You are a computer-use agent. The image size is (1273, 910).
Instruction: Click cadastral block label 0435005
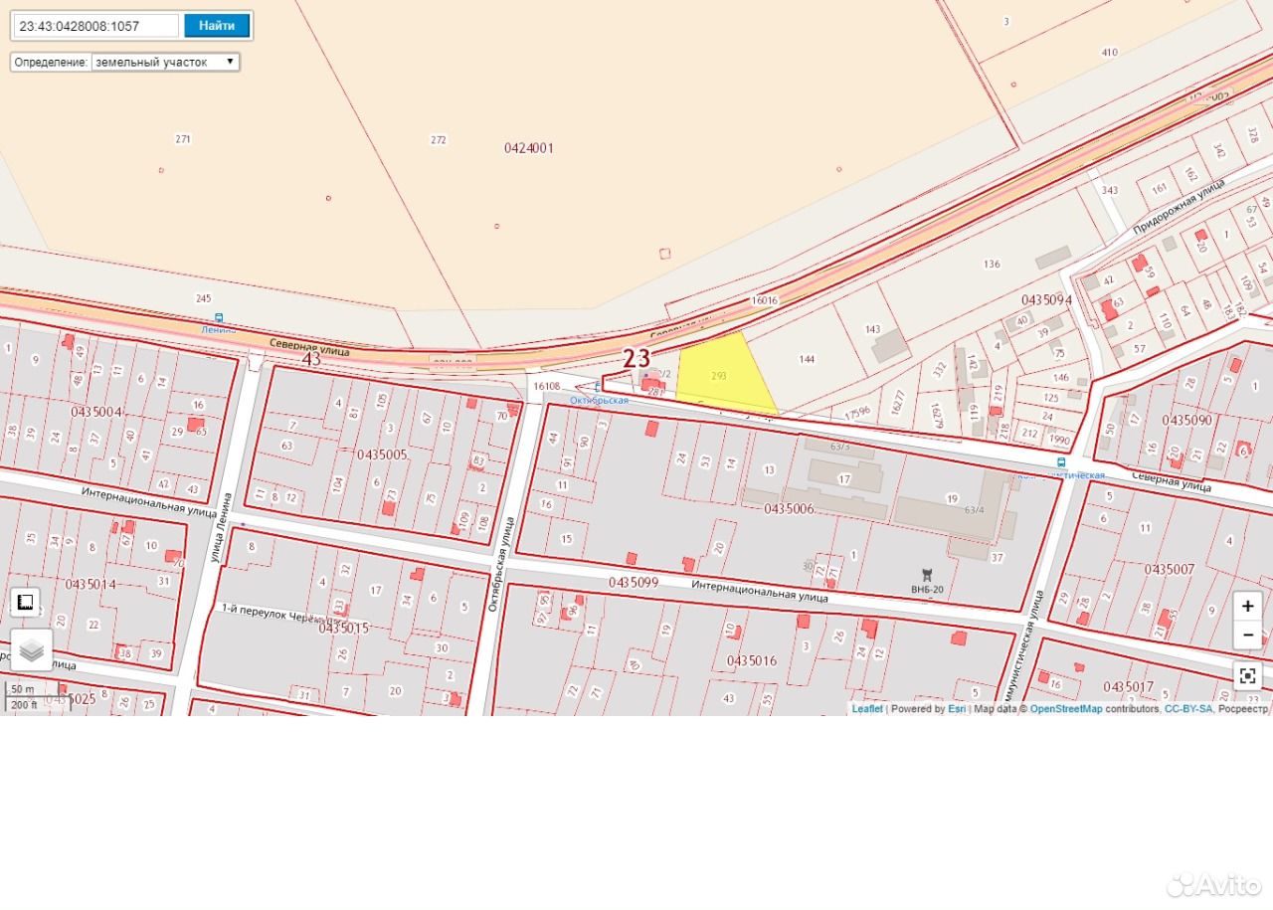coord(383,455)
